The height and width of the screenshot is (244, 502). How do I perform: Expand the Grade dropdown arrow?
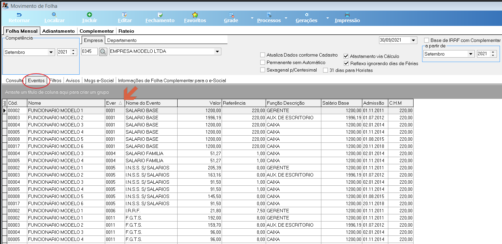click(252, 18)
